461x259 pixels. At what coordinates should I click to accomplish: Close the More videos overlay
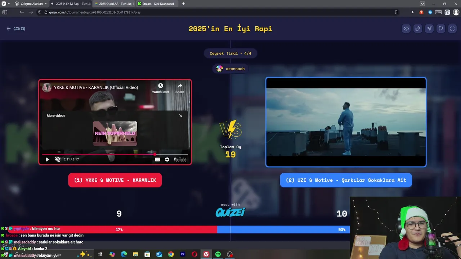coord(181,116)
